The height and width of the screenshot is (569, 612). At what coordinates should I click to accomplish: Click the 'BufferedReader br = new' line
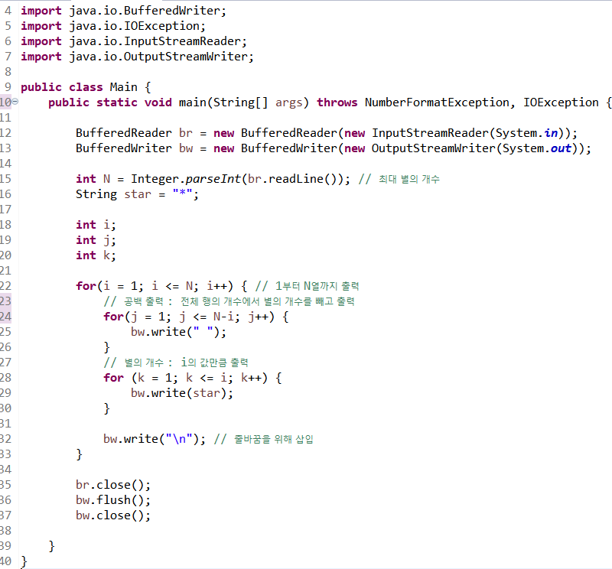click(x=327, y=133)
